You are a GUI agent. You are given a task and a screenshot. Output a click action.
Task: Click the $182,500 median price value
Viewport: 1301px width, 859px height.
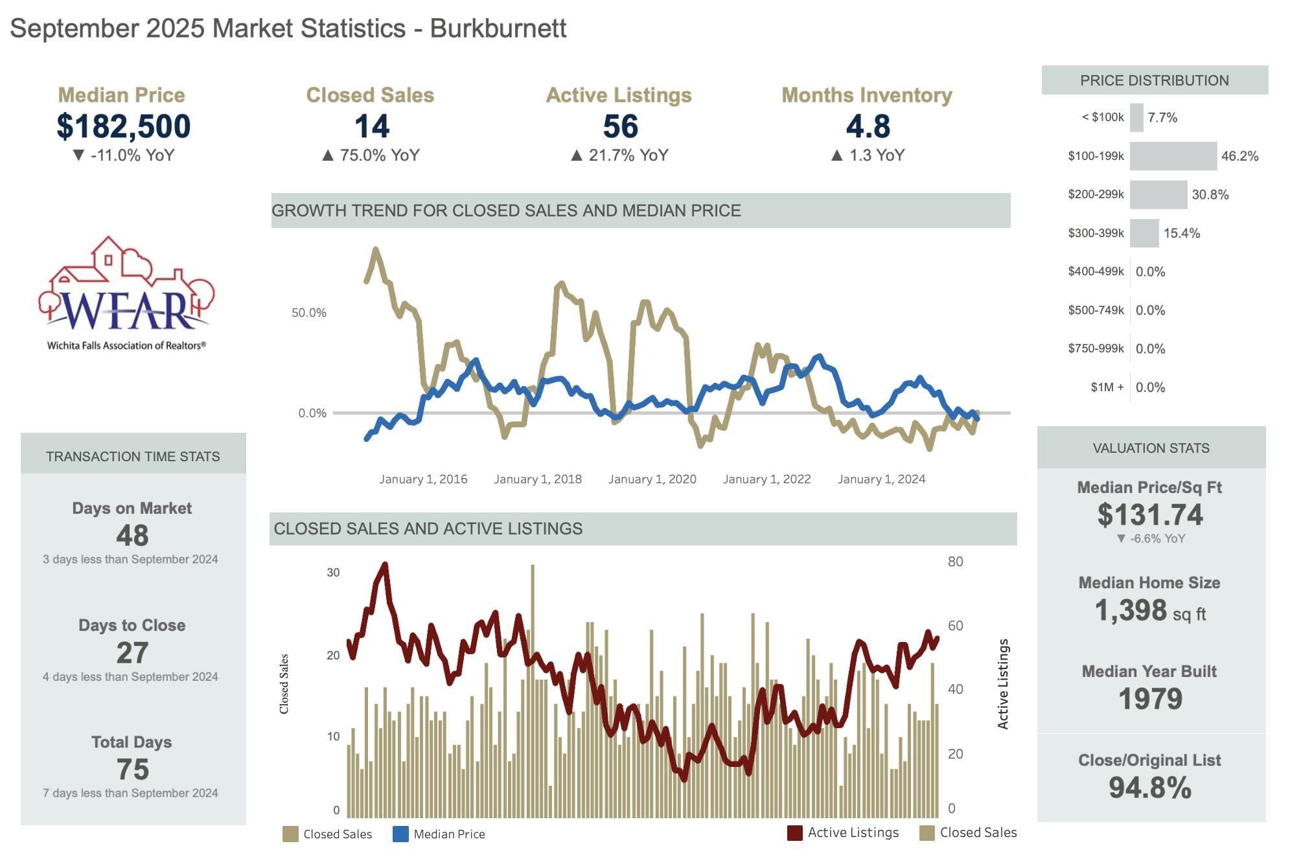coord(123,126)
